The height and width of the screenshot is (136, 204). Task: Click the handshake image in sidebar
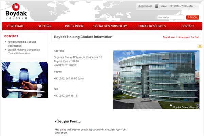click(24, 80)
